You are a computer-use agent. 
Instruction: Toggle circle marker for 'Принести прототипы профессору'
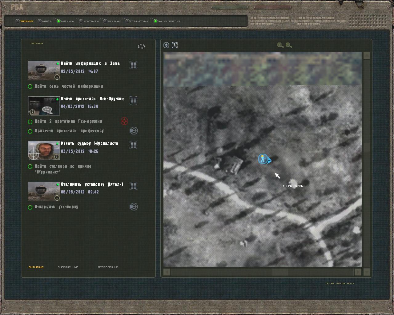(30, 131)
